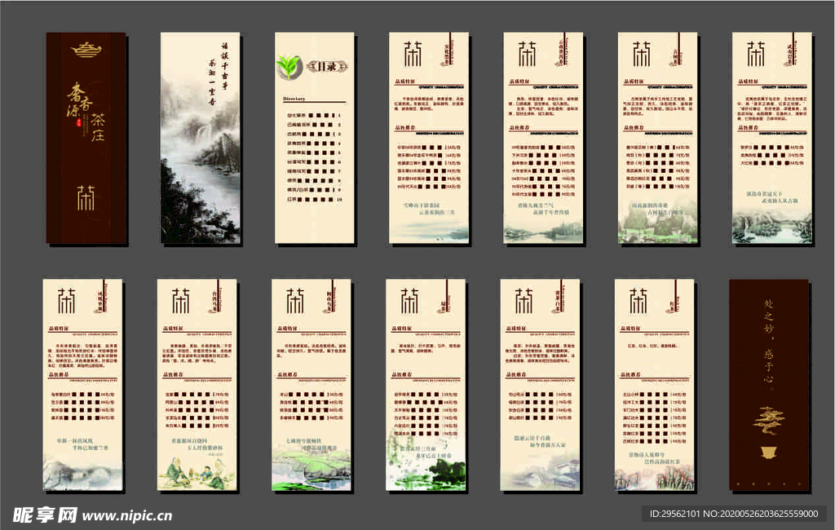Choose the directory entry numbered 5
Image resolution: width=835 pixels, height=530 pixels.
pyautogui.click(x=314, y=152)
